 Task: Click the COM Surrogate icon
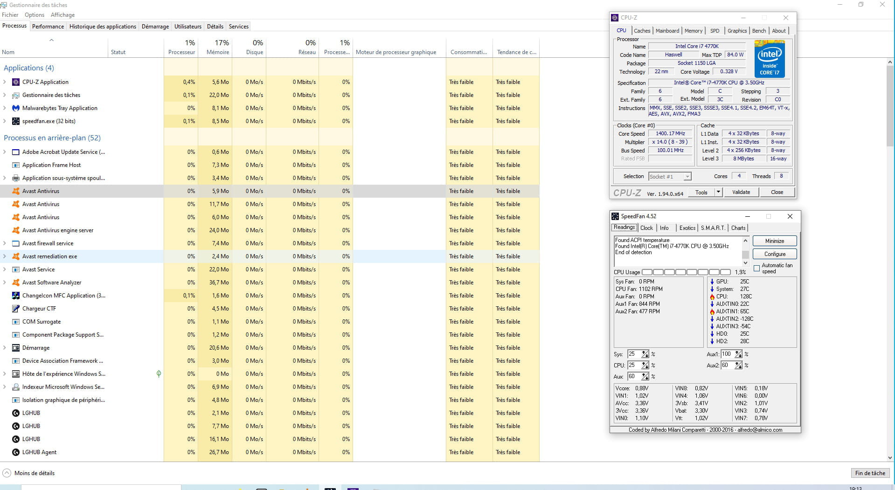click(x=15, y=322)
